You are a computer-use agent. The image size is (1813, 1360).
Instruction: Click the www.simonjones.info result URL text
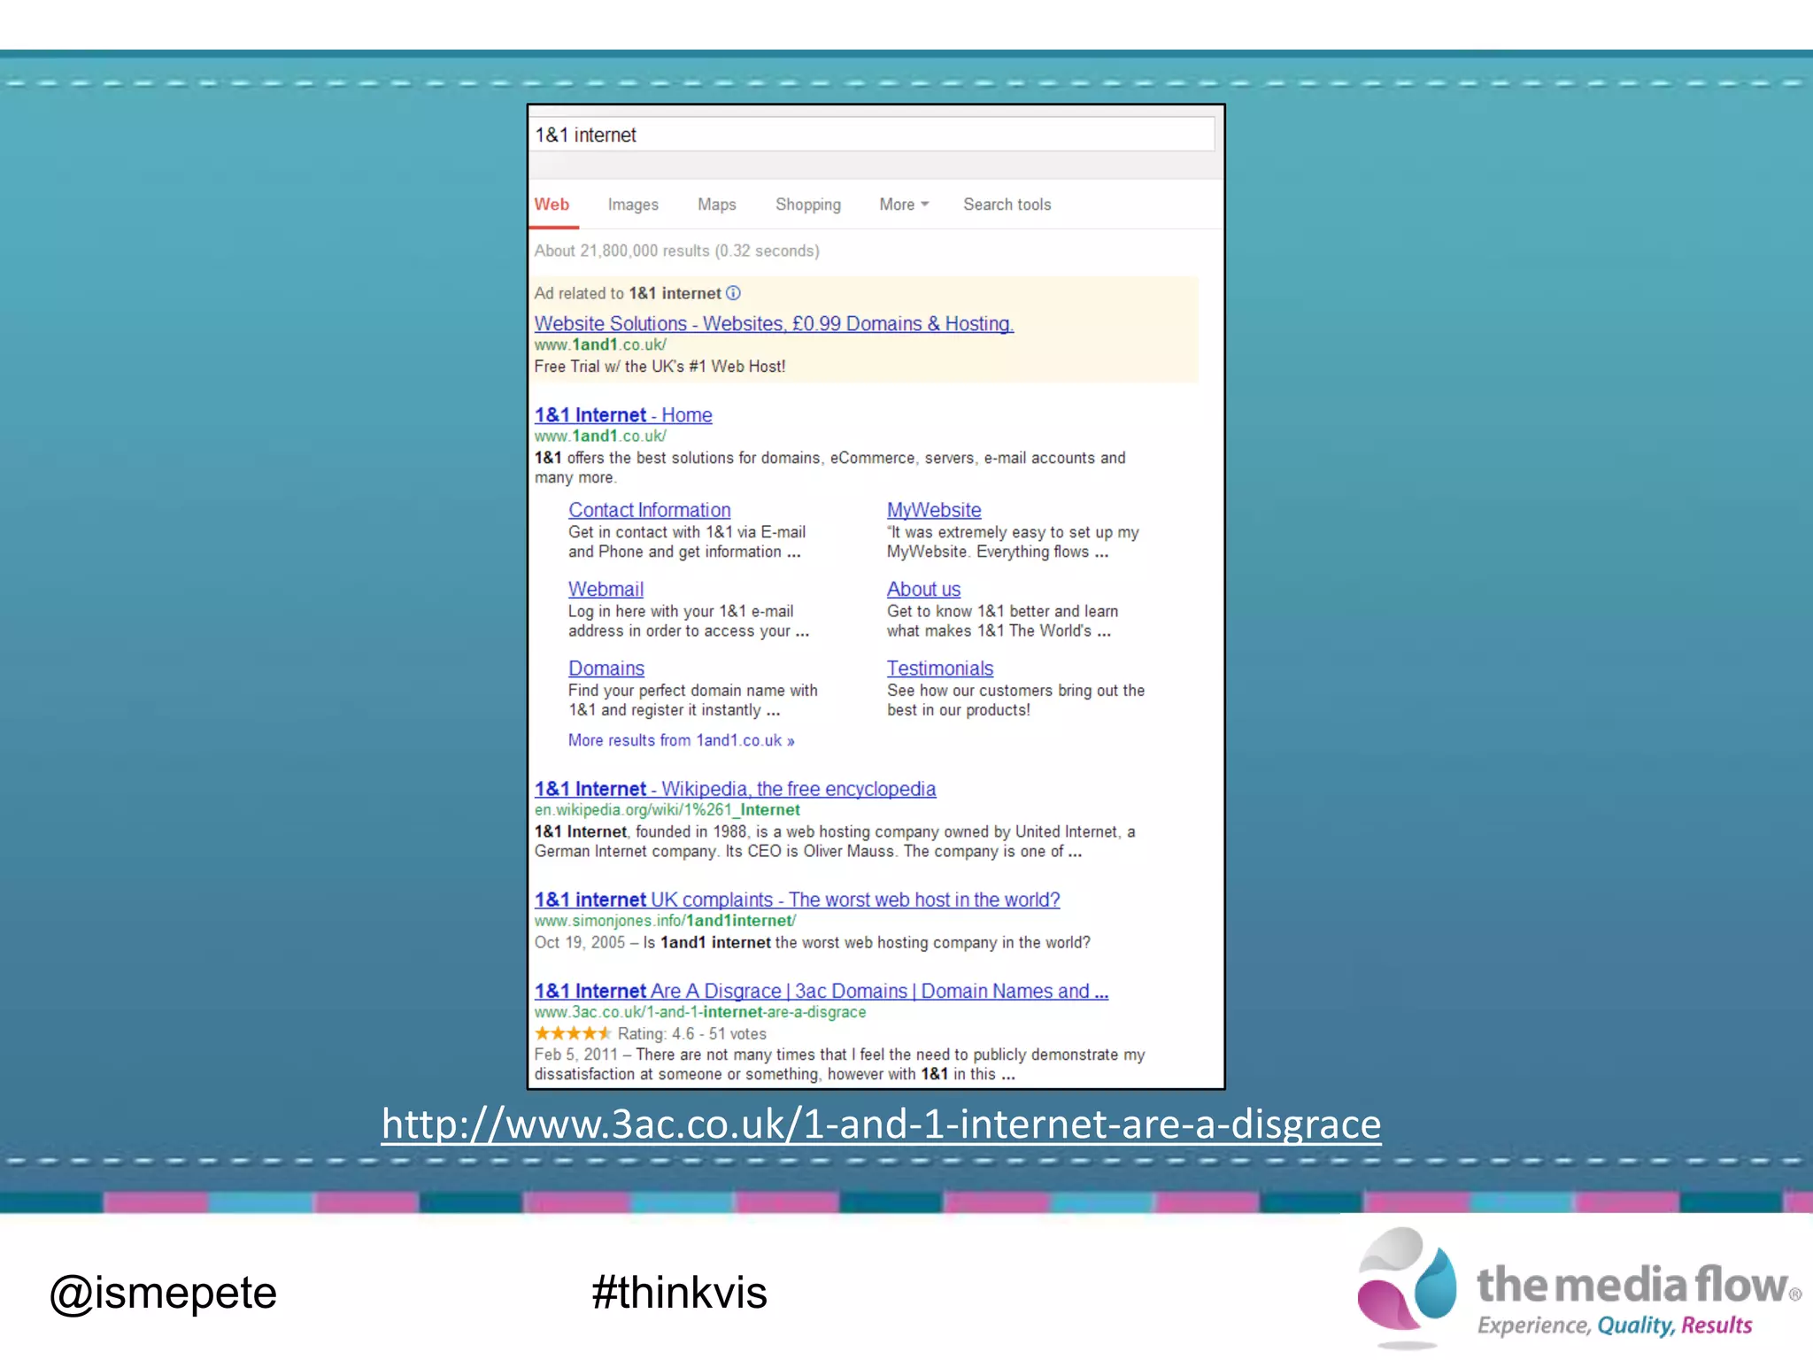tap(665, 921)
